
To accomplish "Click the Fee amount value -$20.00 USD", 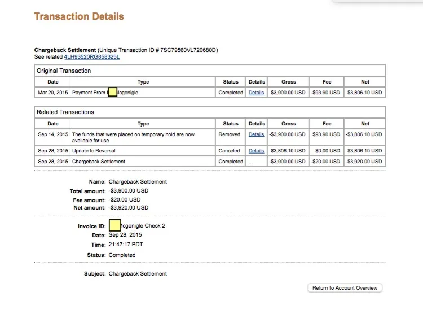I will 125,200.
